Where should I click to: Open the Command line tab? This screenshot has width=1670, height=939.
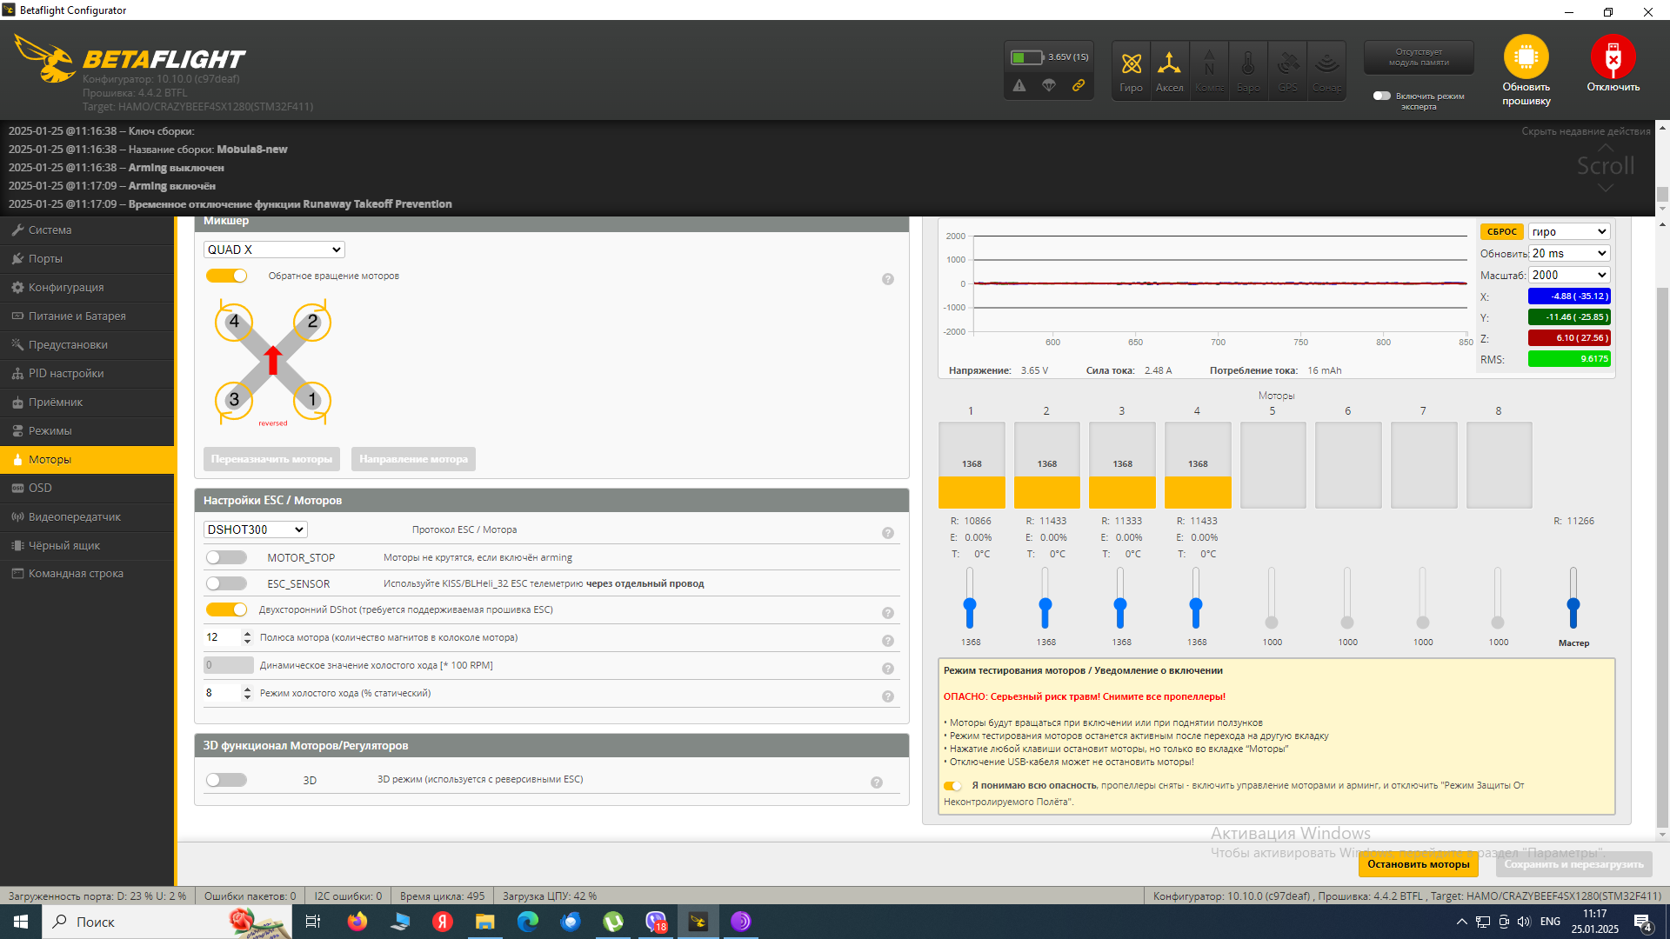87,574
